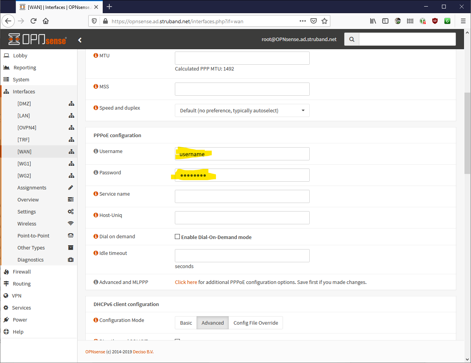This screenshot has width=471, height=363.
Task: Click the network icon beside [DMZ] interface
Action: (71, 103)
